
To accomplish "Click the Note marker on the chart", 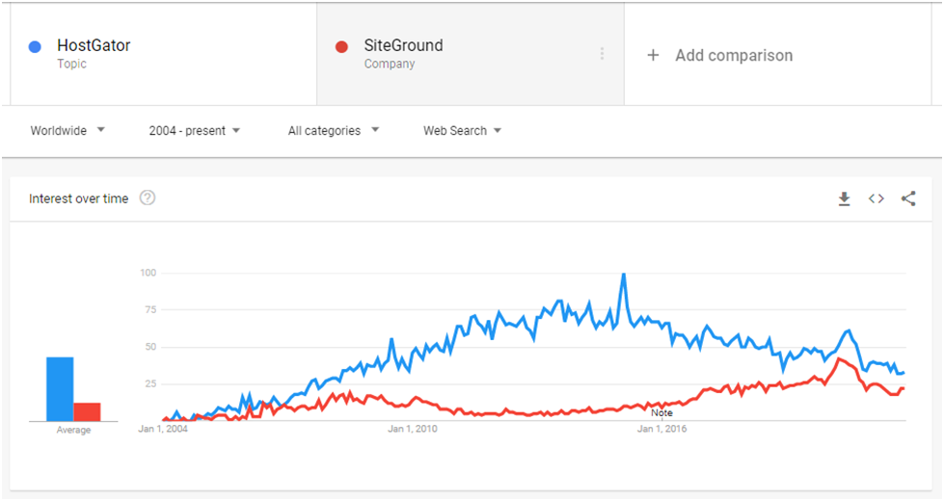I will [661, 412].
